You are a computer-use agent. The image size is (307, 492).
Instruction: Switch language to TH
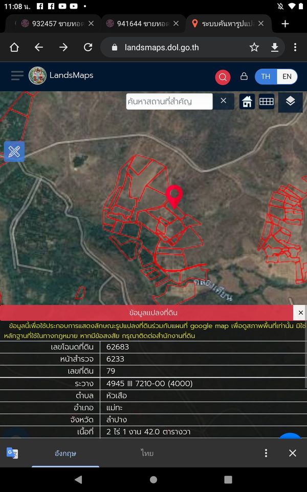click(x=266, y=76)
